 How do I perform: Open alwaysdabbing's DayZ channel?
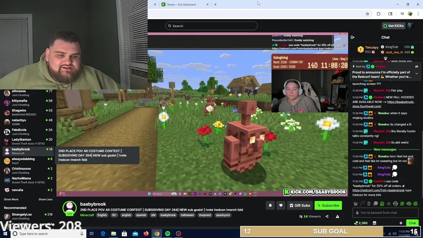[28, 161]
